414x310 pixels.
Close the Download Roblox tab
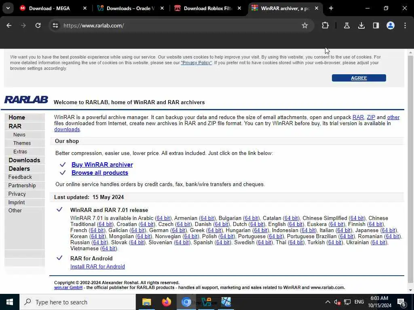[239, 8]
